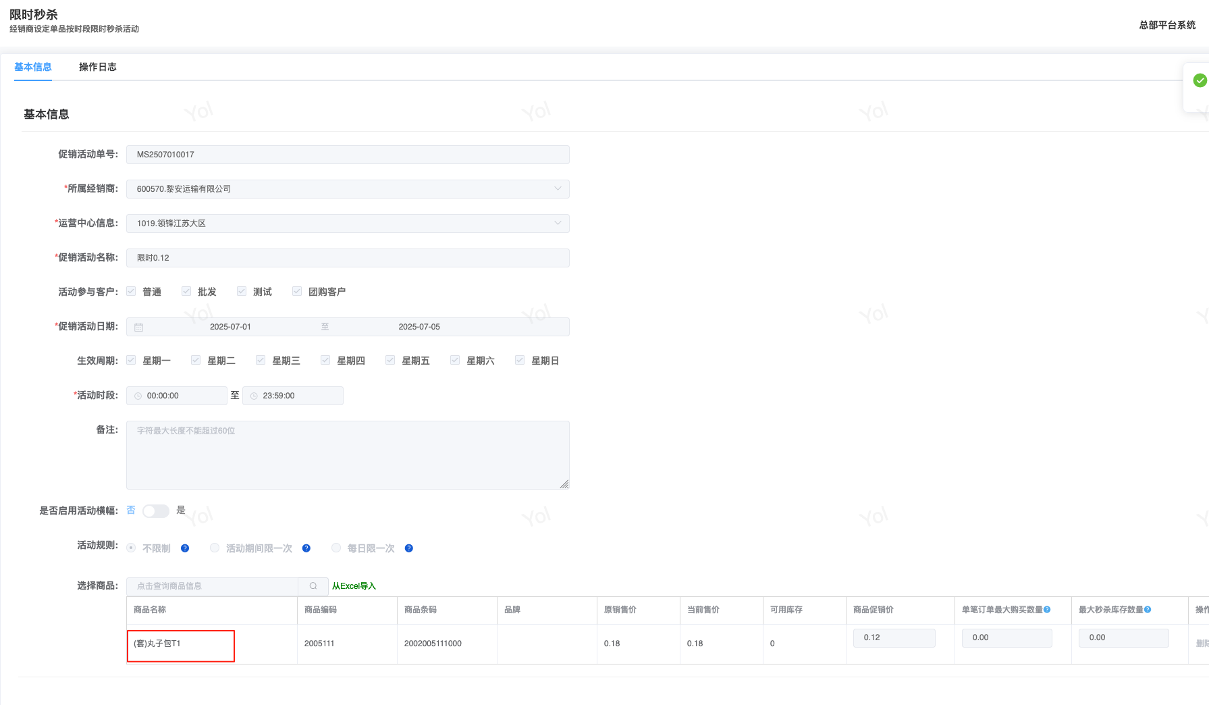Expand the 运营中心信息 dropdown

[x=348, y=224]
